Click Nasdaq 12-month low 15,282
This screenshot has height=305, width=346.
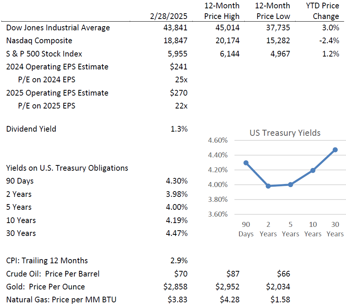click(278, 41)
